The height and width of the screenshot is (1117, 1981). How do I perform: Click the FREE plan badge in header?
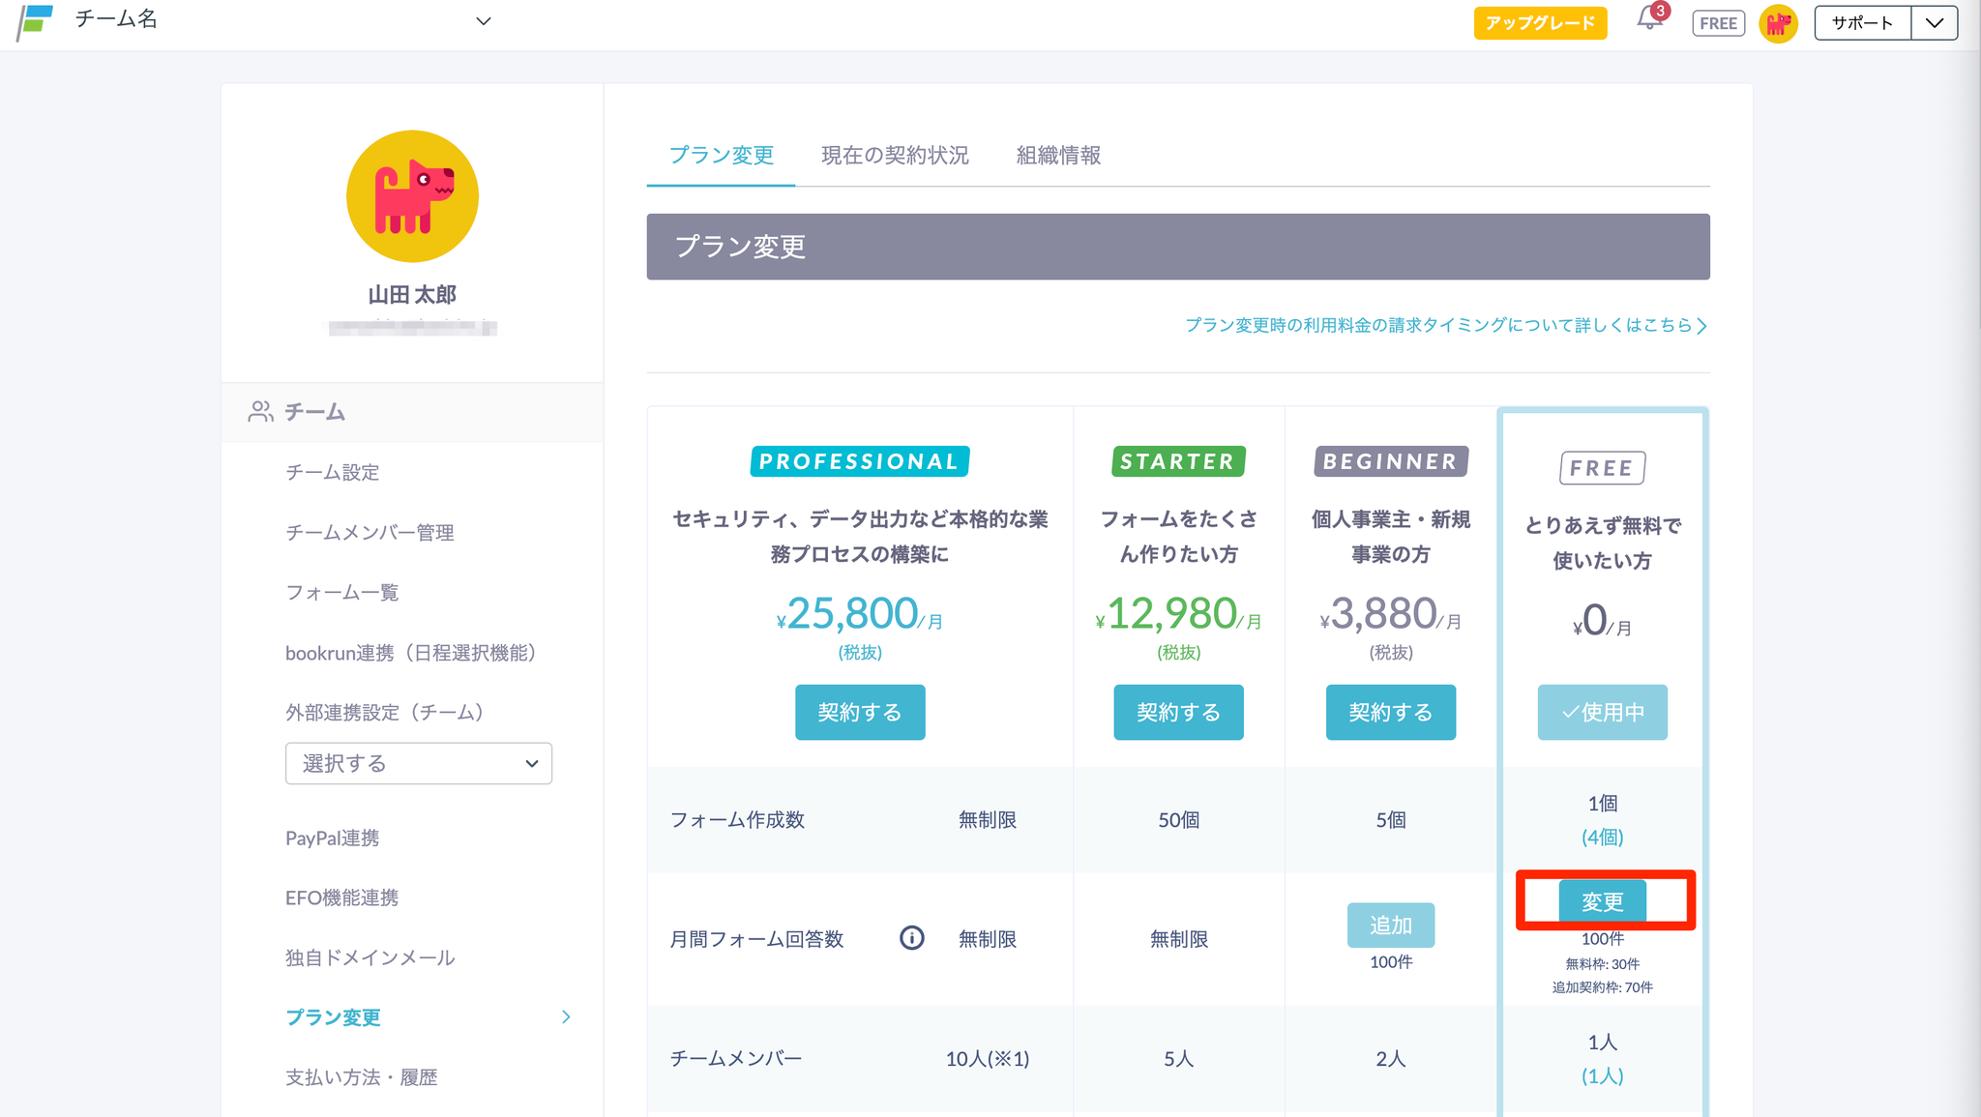tap(1718, 23)
